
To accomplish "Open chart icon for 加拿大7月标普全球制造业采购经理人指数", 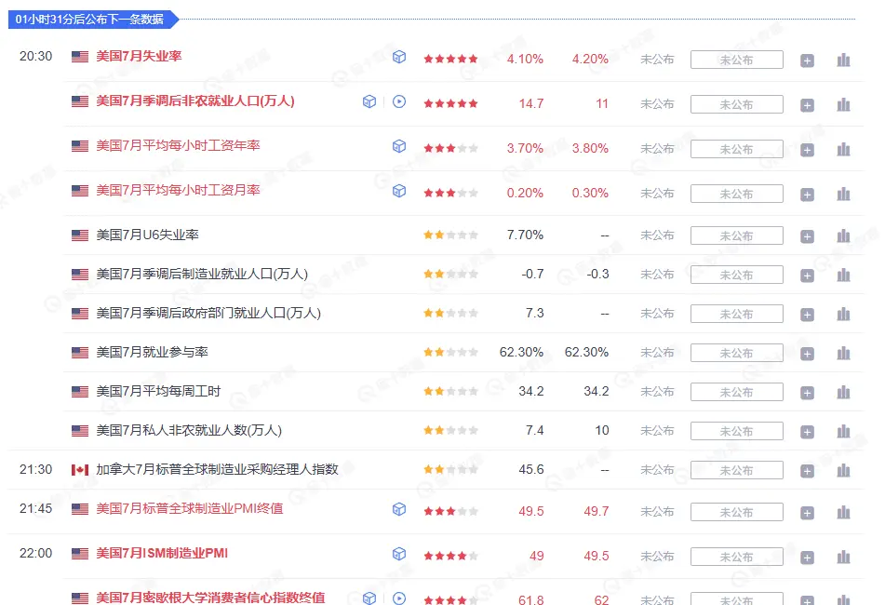I will [843, 470].
